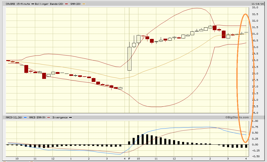Select the Bollinger Bands(20) legend label
The width and height of the screenshot is (267, 162).
[x=49, y=4]
